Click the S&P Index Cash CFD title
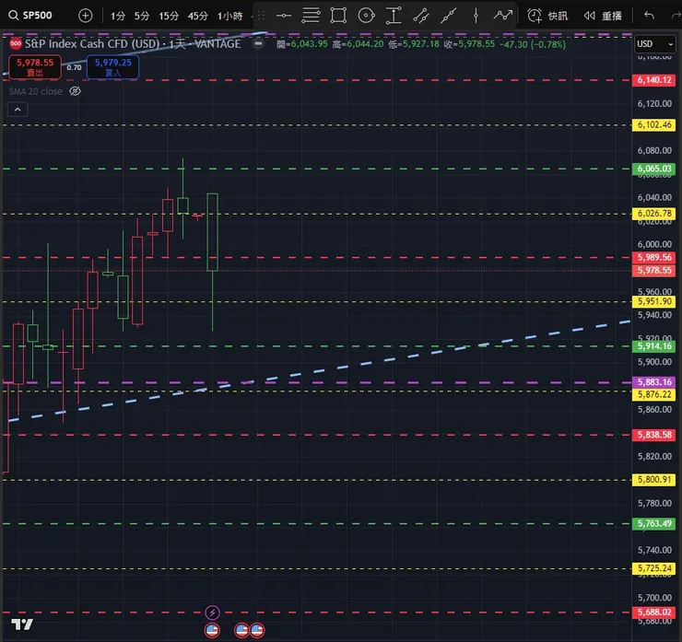Viewport: 682px width, 642px height. [92, 44]
